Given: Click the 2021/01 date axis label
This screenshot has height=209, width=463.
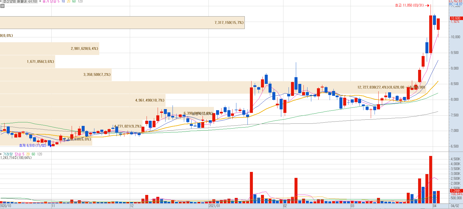Looking at the screenshot, I should [214, 206].
